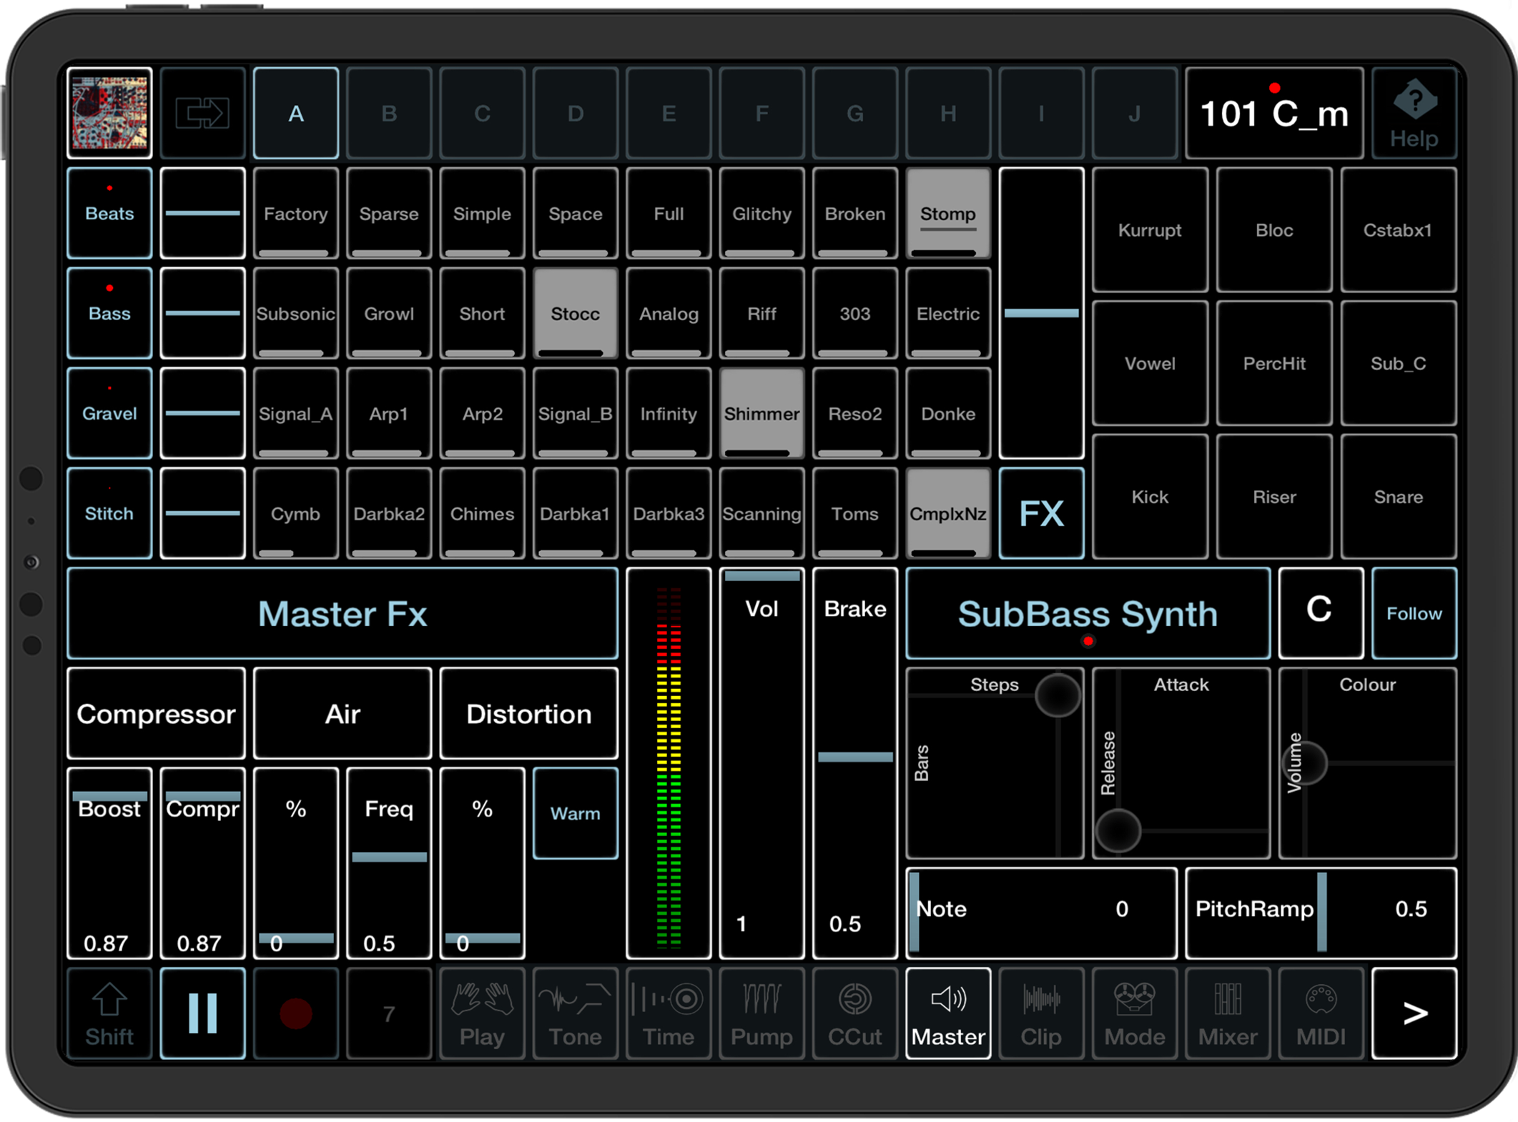Open the Pump effect panel
The height and width of the screenshot is (1122, 1518).
pos(760,1013)
